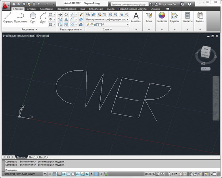Screen dimensions: 222x178
Task: Click the Fillet tool icon
Action: [72, 19]
